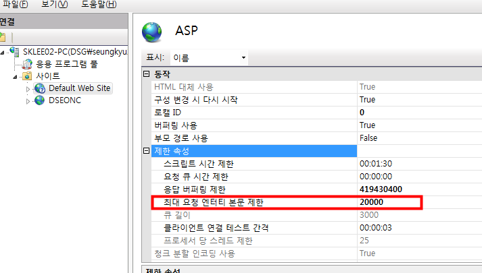Collapse the 사이트 folder node
The height and width of the screenshot is (273, 482).
(15, 77)
